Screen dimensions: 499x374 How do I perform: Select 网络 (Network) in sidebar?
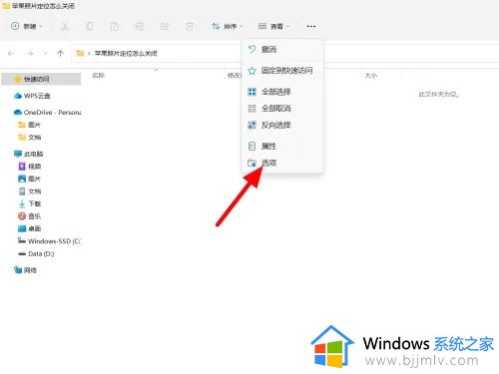(x=25, y=270)
